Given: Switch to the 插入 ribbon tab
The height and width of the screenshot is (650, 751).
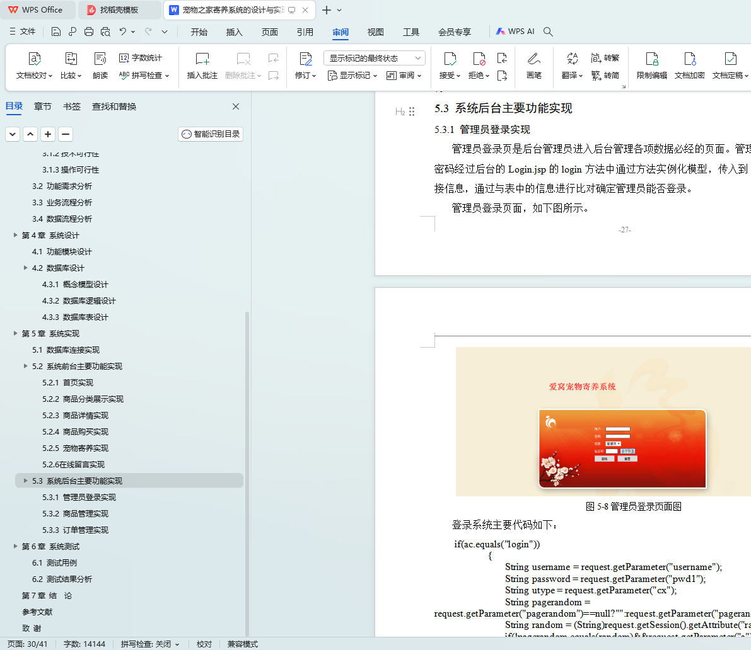Looking at the screenshot, I should [234, 32].
